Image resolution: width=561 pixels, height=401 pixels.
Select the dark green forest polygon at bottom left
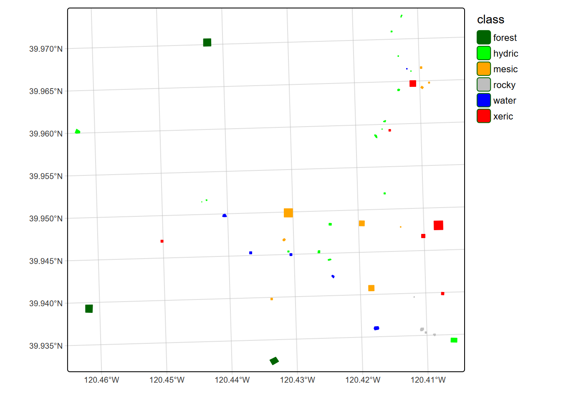pyautogui.click(x=88, y=309)
